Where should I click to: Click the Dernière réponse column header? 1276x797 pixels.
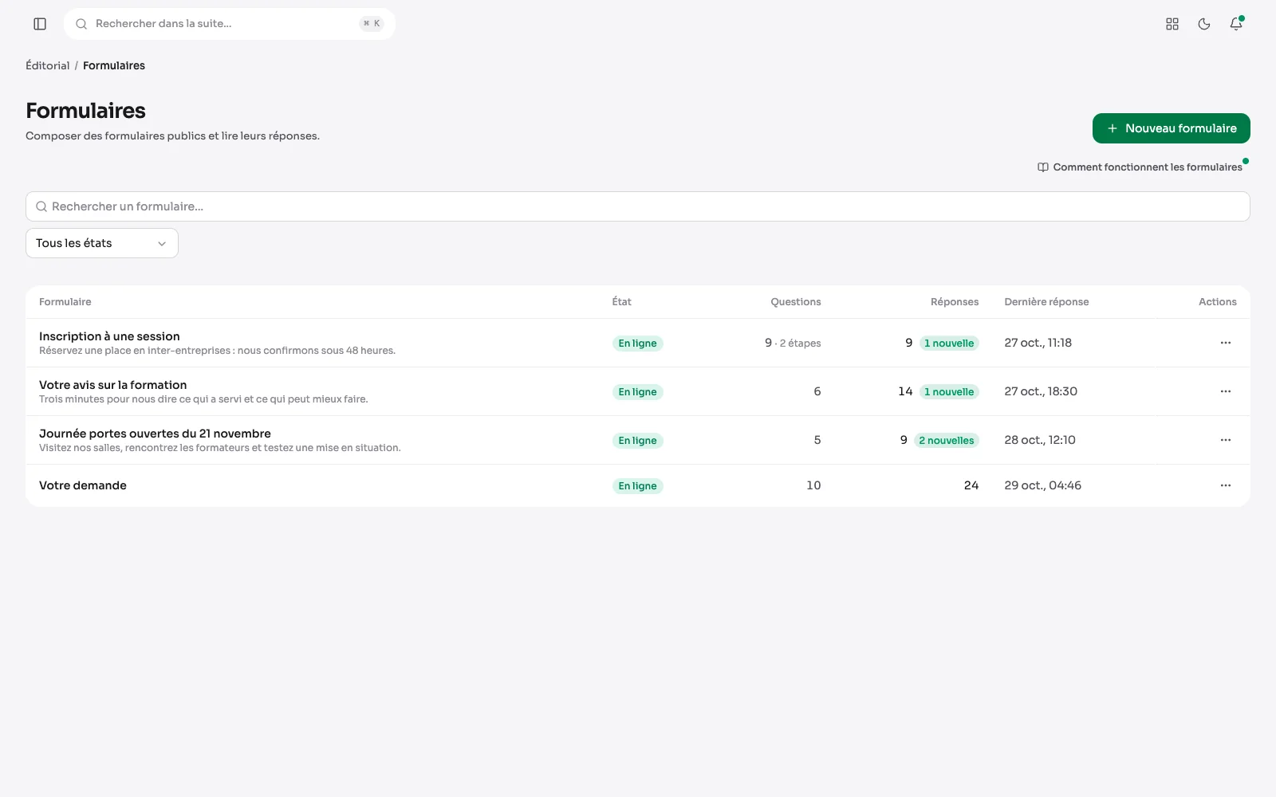pyautogui.click(x=1046, y=302)
